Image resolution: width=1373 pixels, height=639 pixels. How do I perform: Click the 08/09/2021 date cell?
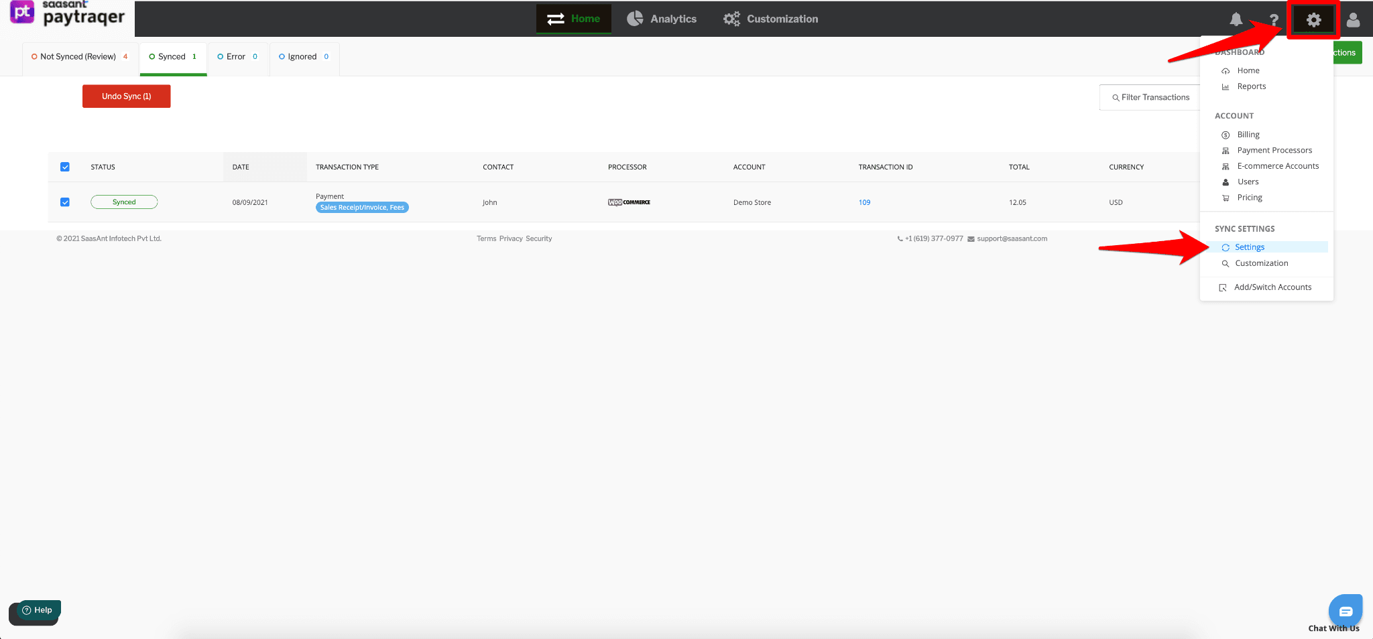(x=250, y=202)
